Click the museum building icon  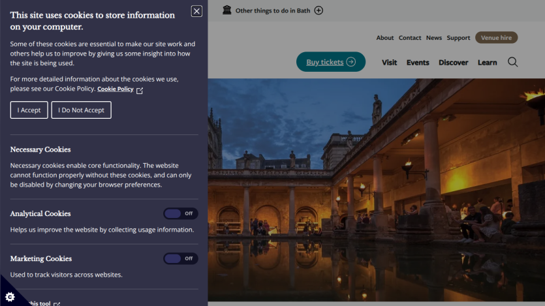click(227, 10)
